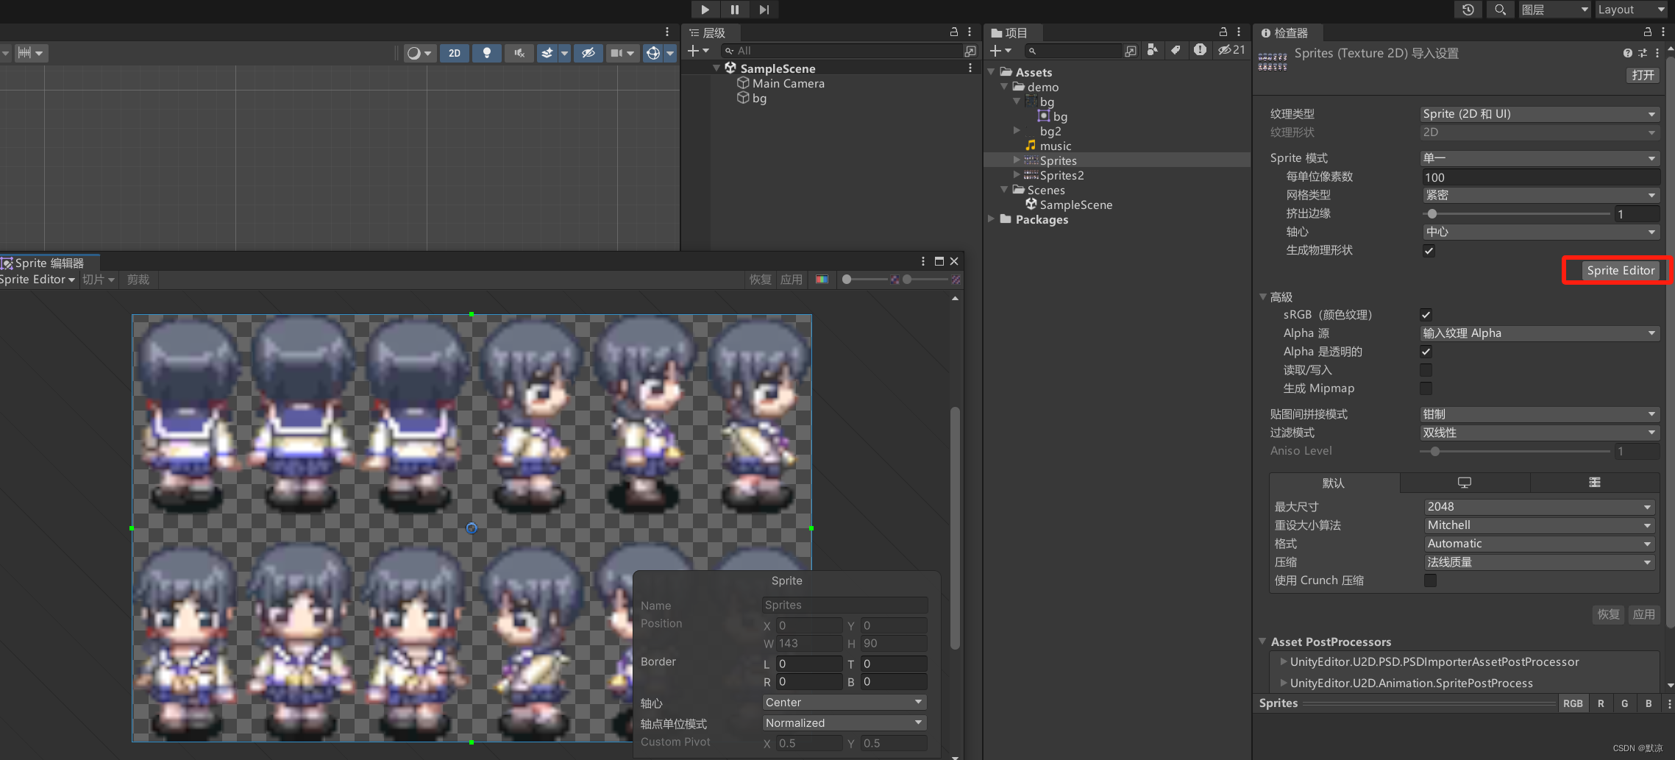The width and height of the screenshot is (1675, 760).
Task: Collapse the Assets folder
Action: pyautogui.click(x=991, y=72)
